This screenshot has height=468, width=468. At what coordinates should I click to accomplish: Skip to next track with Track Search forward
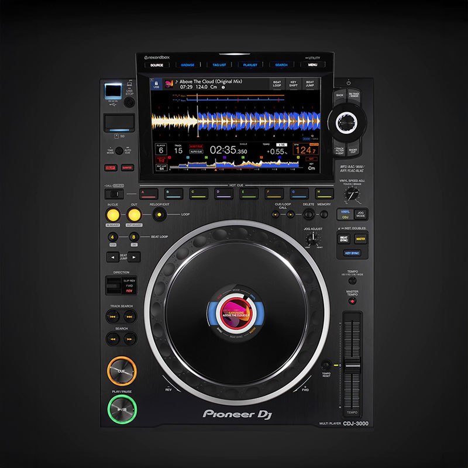click(129, 316)
